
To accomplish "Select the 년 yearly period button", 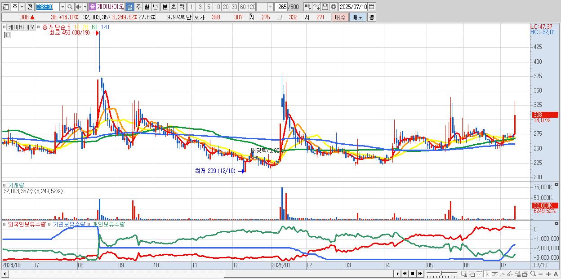I will pyautogui.click(x=155, y=7).
